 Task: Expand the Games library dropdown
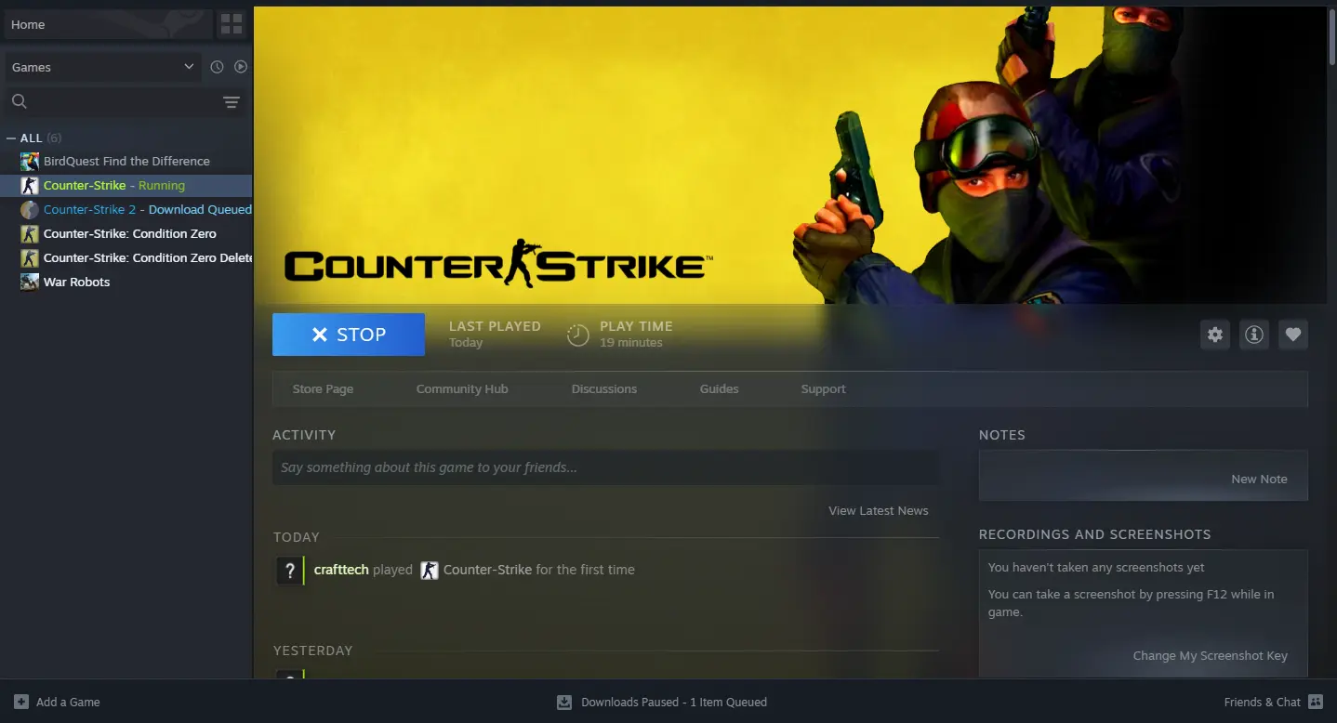(103, 67)
